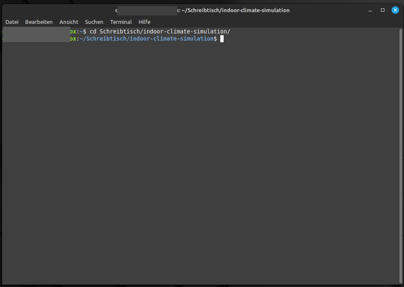Click the terminal's vertical scrollbar
Screen dimensions: 404x287
[x=400, y=154]
